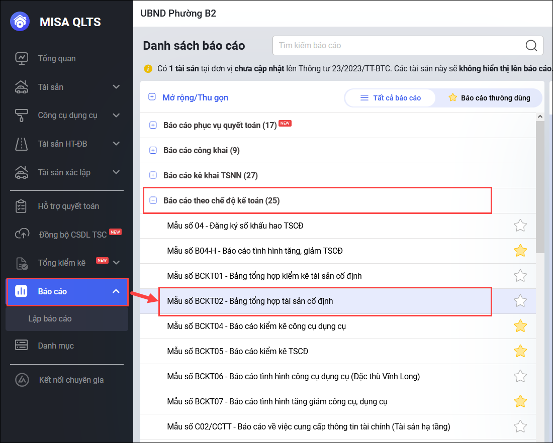
Task: Unfavorite Mẫu số BCKT05 report star
Action: [x=520, y=351]
